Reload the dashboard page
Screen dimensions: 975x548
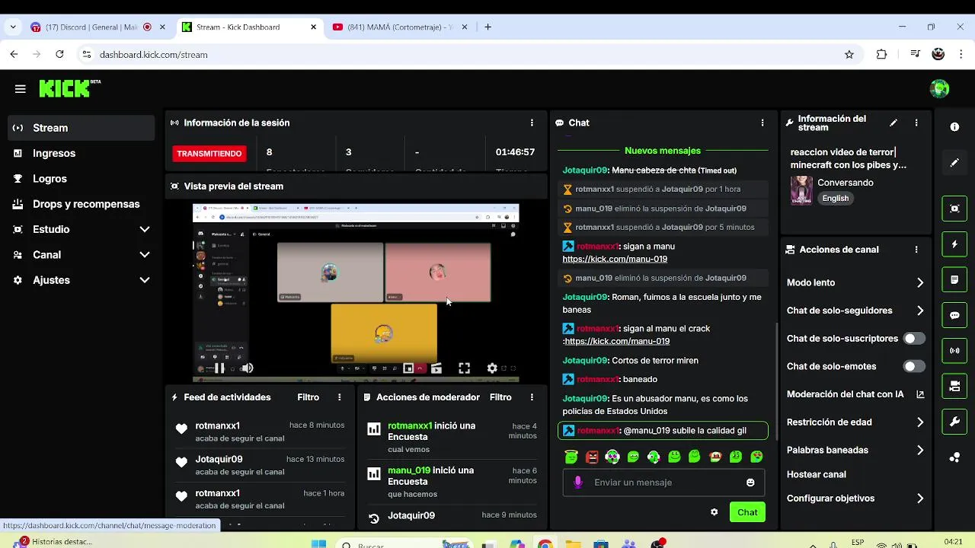(59, 54)
